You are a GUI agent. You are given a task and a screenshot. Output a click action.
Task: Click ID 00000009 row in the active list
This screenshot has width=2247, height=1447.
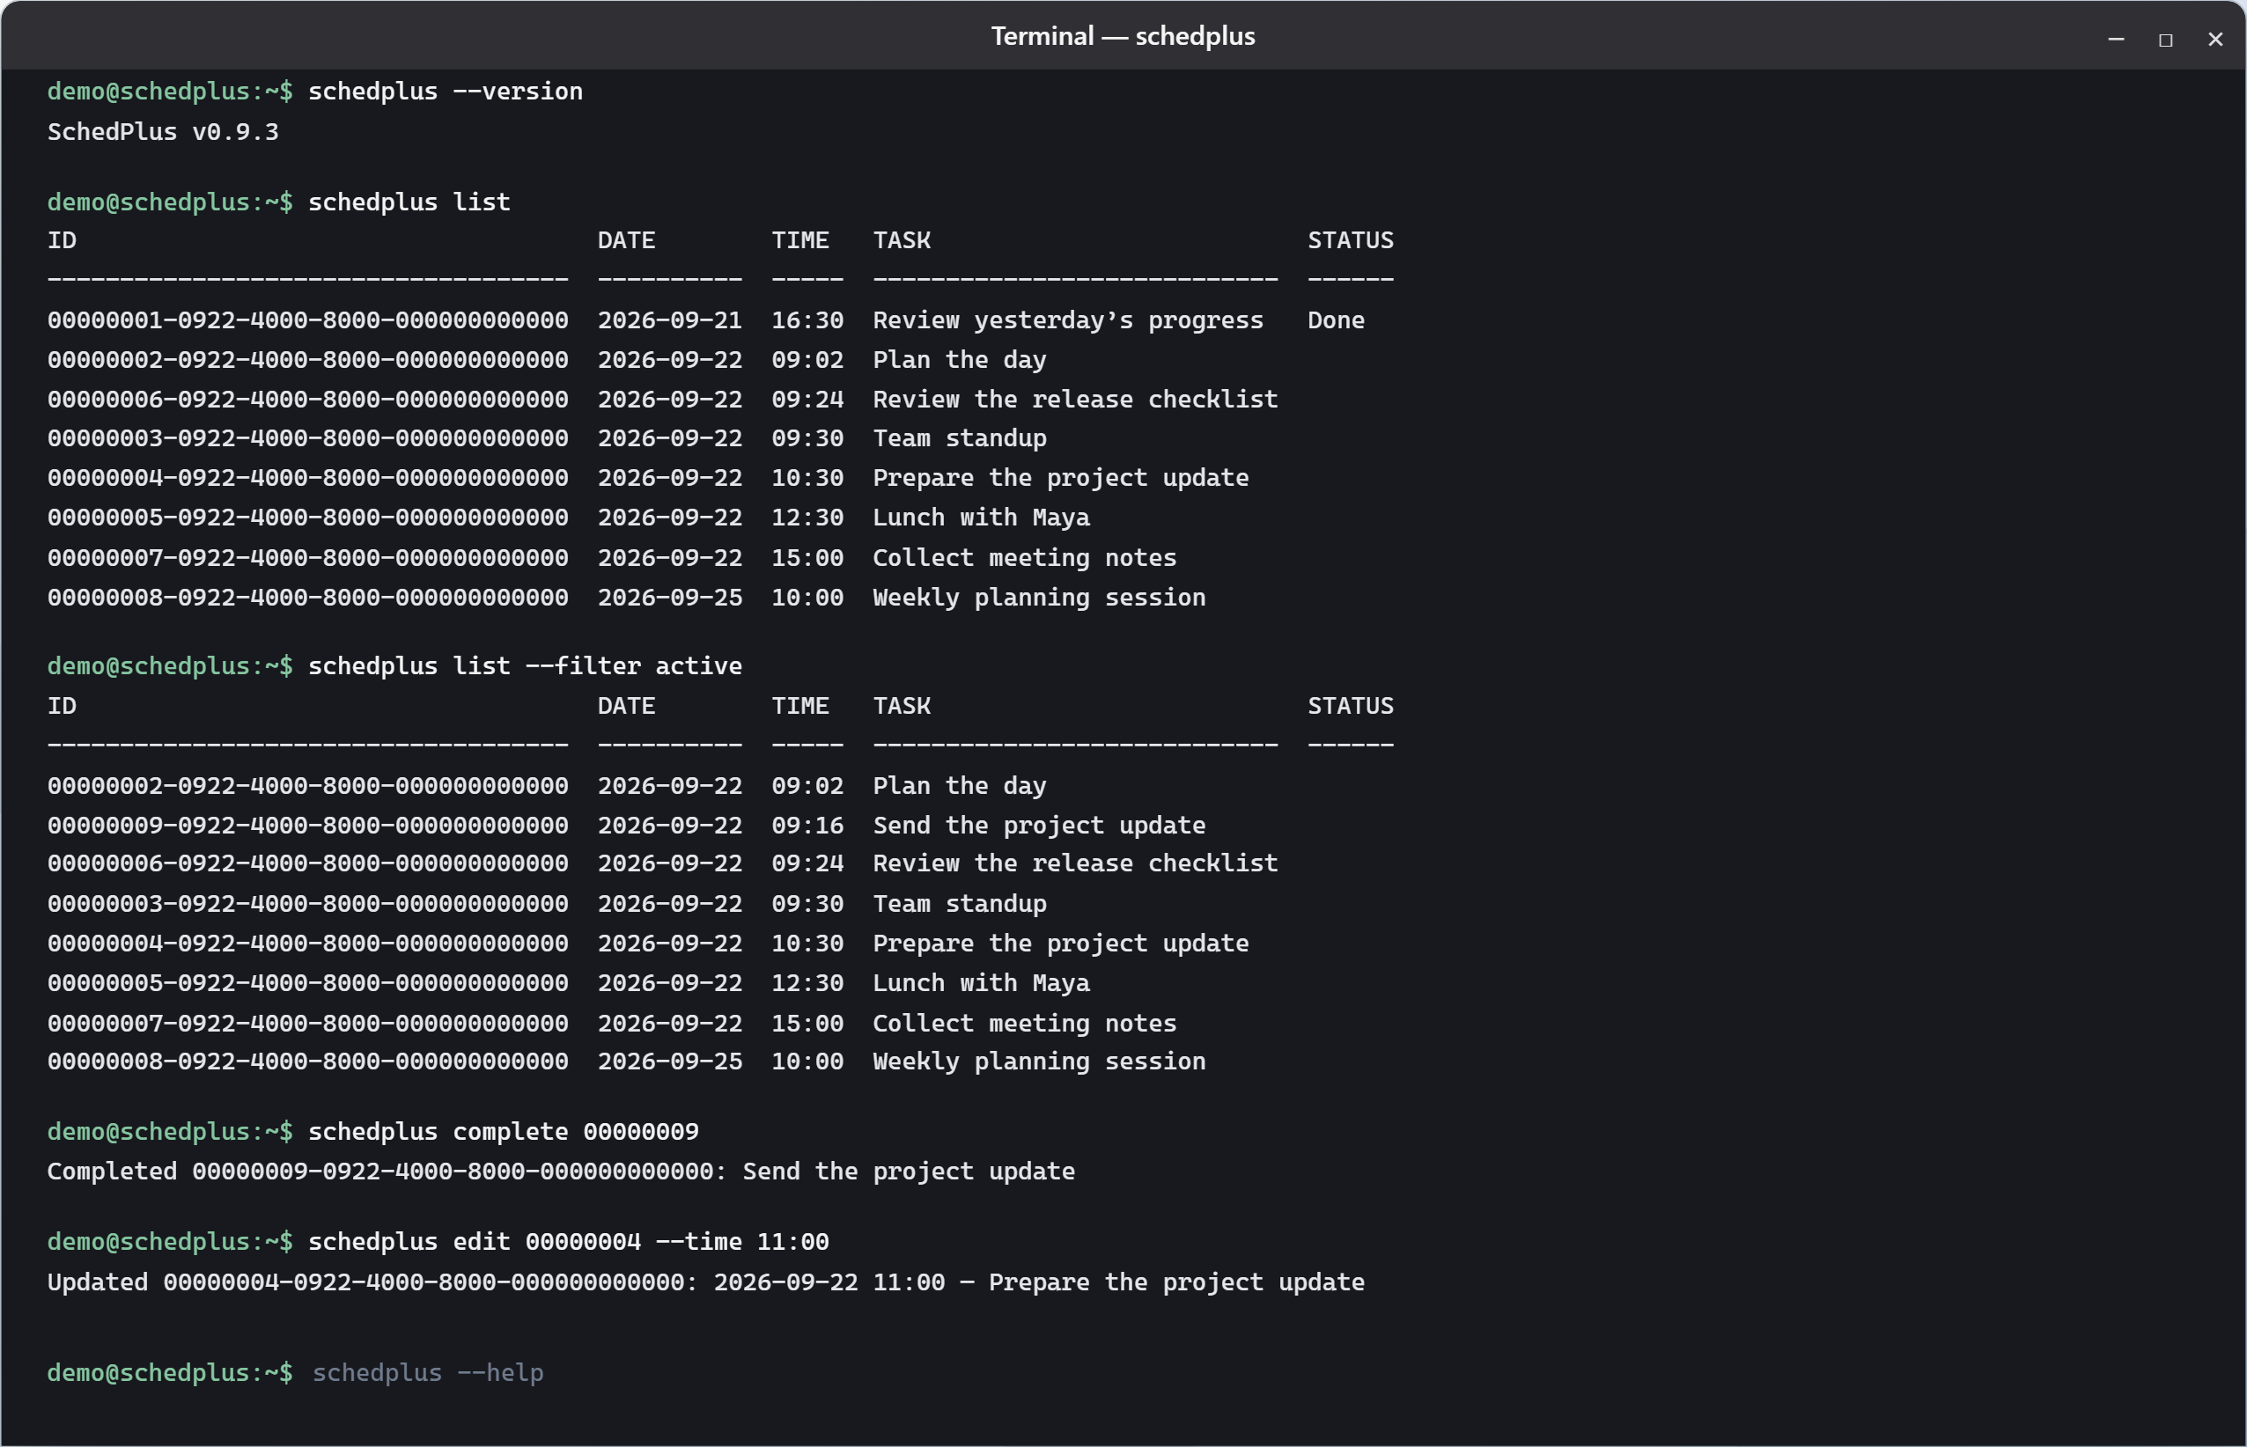308,825
